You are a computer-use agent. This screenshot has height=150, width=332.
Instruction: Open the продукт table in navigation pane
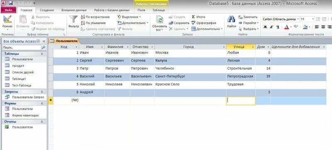tap(18, 66)
